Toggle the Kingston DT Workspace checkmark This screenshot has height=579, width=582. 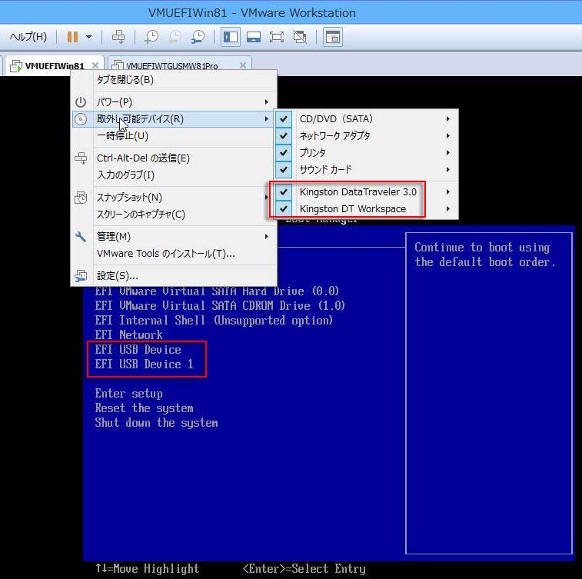click(284, 209)
